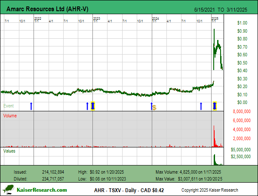
Task: Click the blue event arrow near October 2024
Action: (201, 106)
